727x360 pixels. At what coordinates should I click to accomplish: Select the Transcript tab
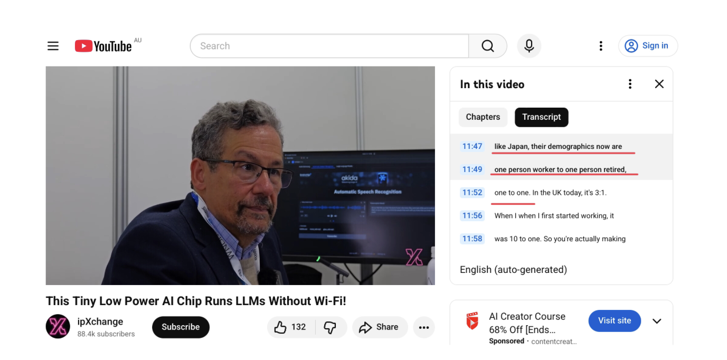point(541,117)
